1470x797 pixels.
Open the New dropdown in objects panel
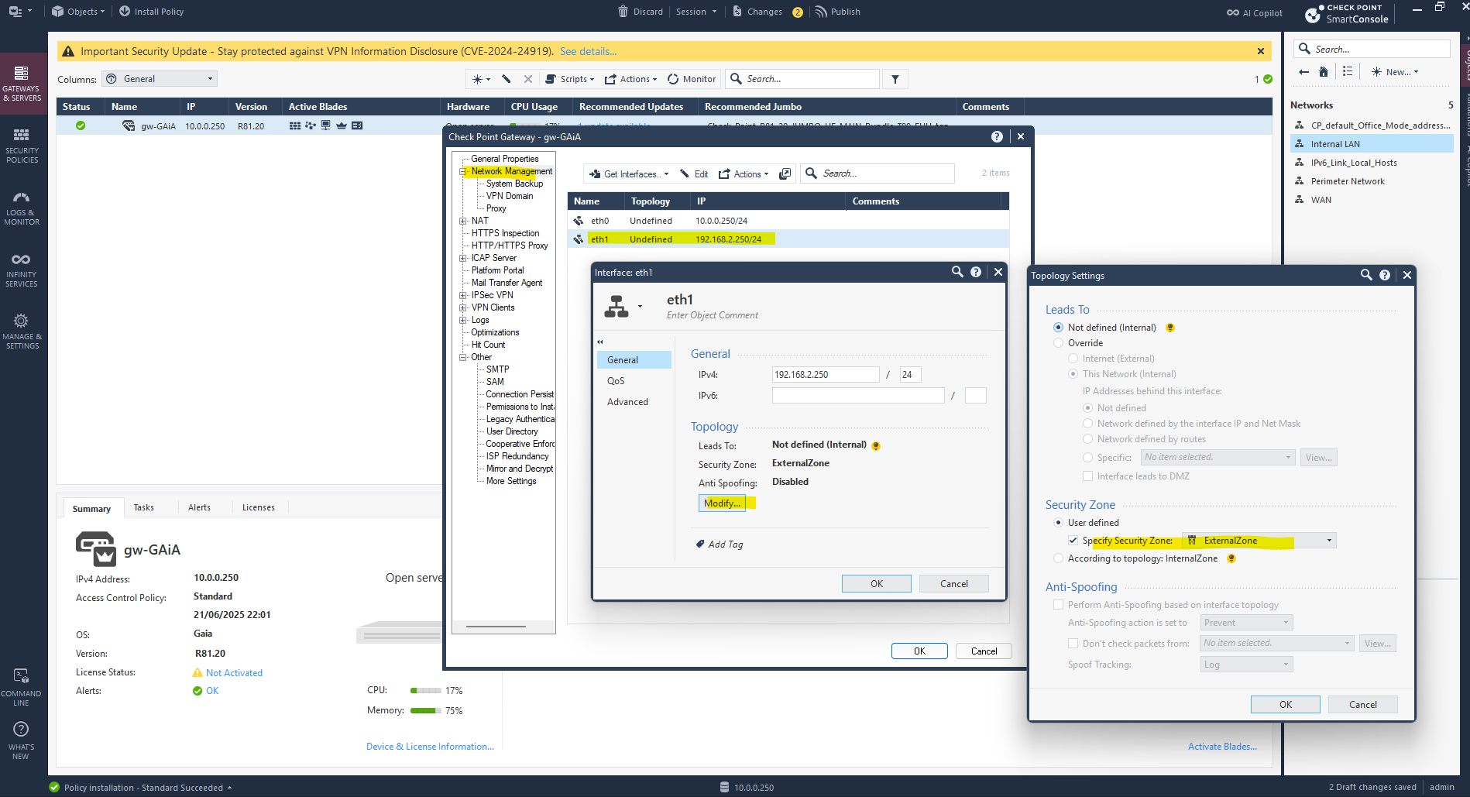click(1395, 72)
